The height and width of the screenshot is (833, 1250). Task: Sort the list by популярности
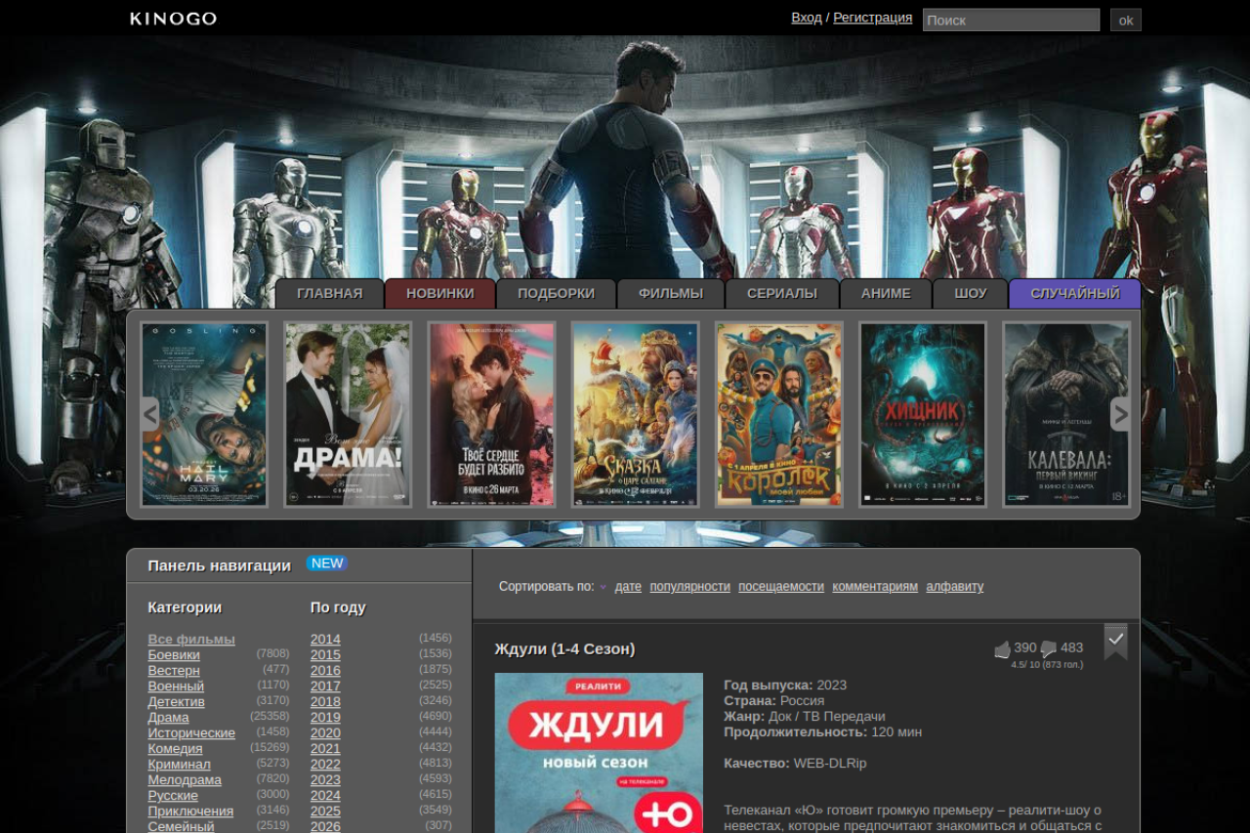(689, 587)
